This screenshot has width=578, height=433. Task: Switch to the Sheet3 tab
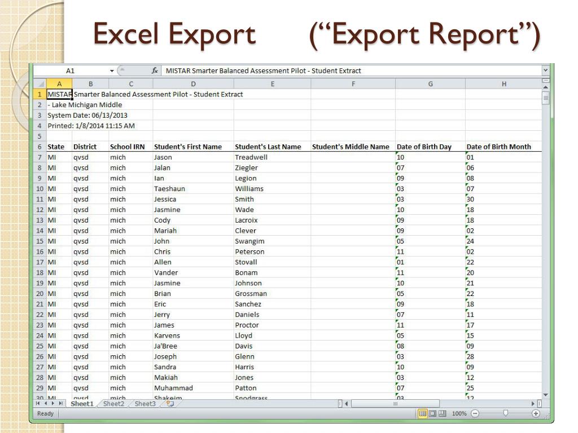point(145,404)
